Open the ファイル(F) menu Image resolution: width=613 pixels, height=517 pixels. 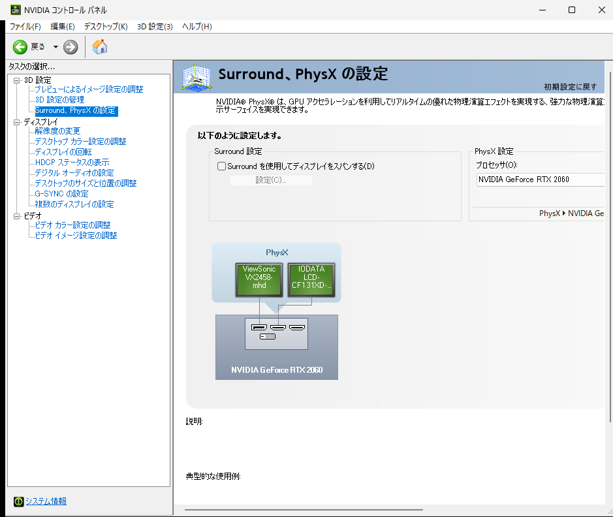tap(25, 27)
